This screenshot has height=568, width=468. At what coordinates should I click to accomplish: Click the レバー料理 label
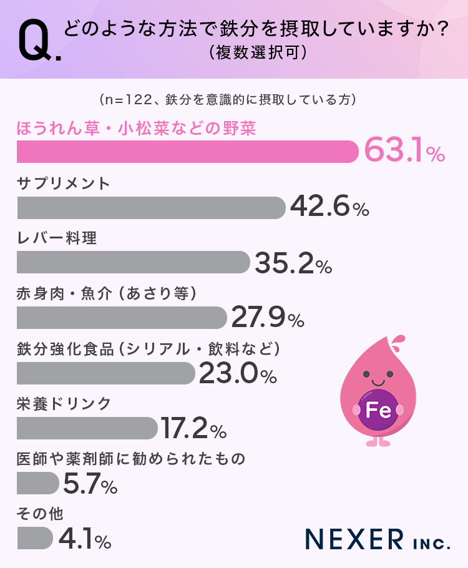coord(57,238)
